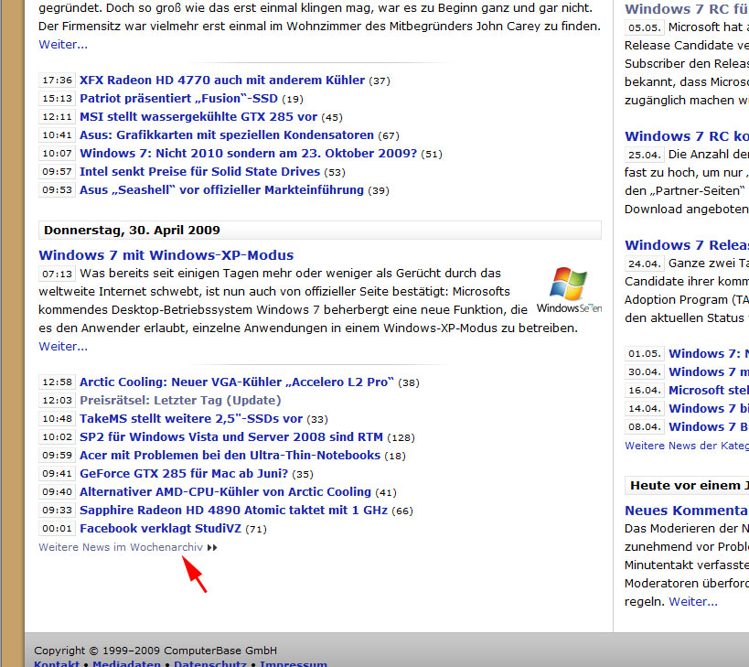Click comment count (66) beside Sapphire article

tap(402, 511)
